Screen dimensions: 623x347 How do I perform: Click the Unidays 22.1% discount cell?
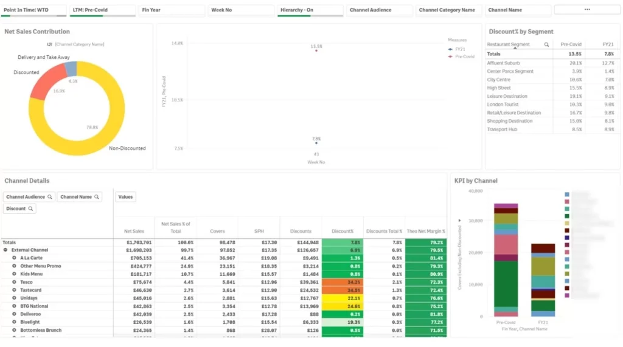click(x=343, y=298)
